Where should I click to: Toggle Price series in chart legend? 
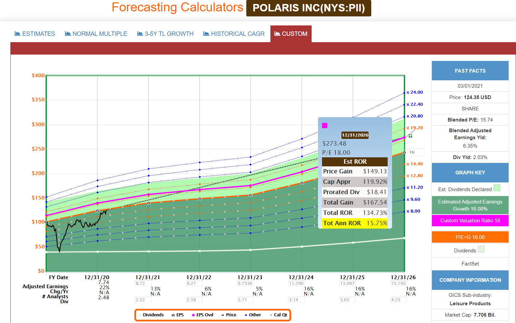point(229,315)
